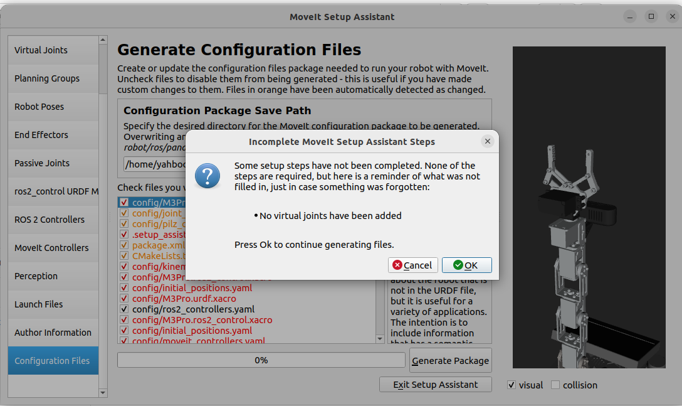Image resolution: width=682 pixels, height=406 pixels.
Task: Minimize the MoveIt Setup Assistant window
Action: pos(630,16)
